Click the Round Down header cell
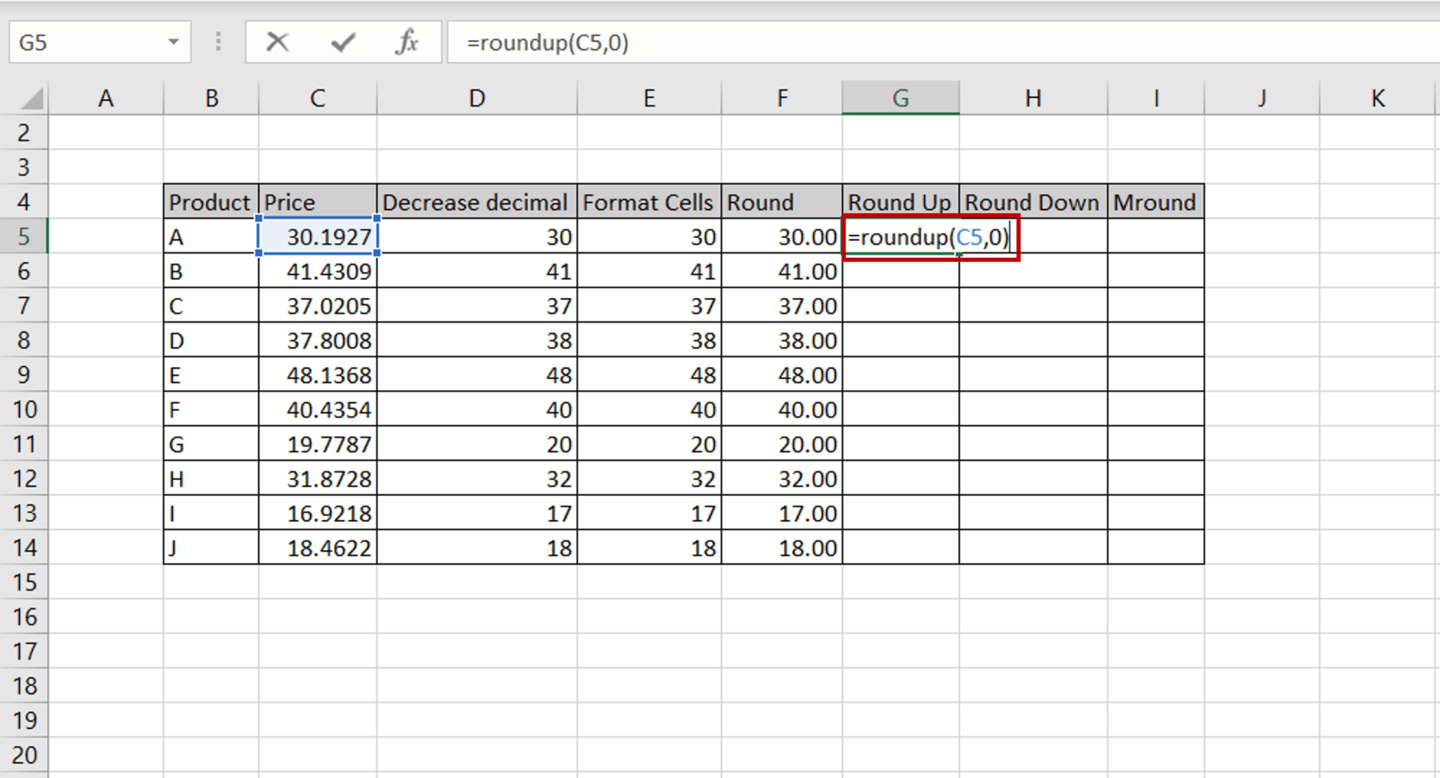Image resolution: width=1440 pixels, height=778 pixels. 1032,202
